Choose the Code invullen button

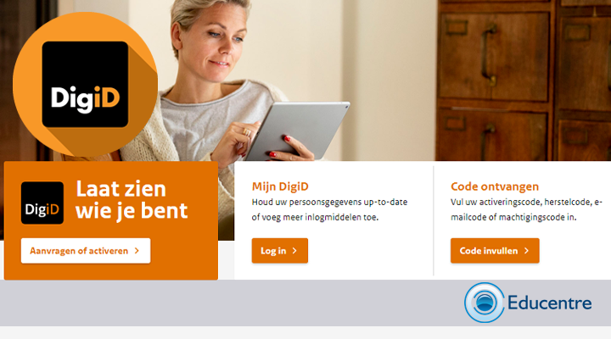[x=495, y=251]
